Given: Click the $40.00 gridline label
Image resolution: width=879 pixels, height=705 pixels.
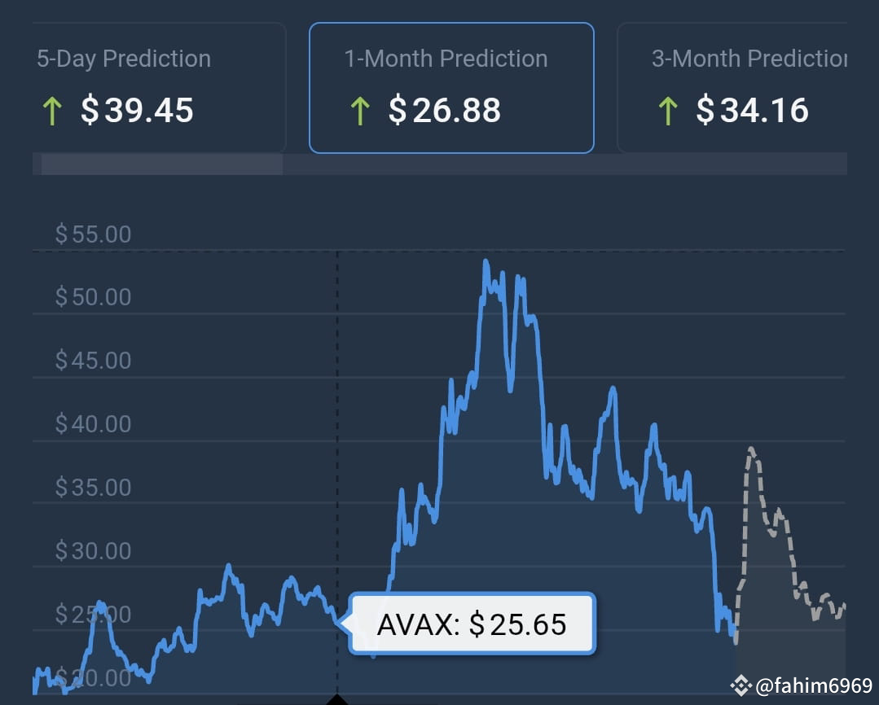Looking at the screenshot, I should [x=94, y=423].
